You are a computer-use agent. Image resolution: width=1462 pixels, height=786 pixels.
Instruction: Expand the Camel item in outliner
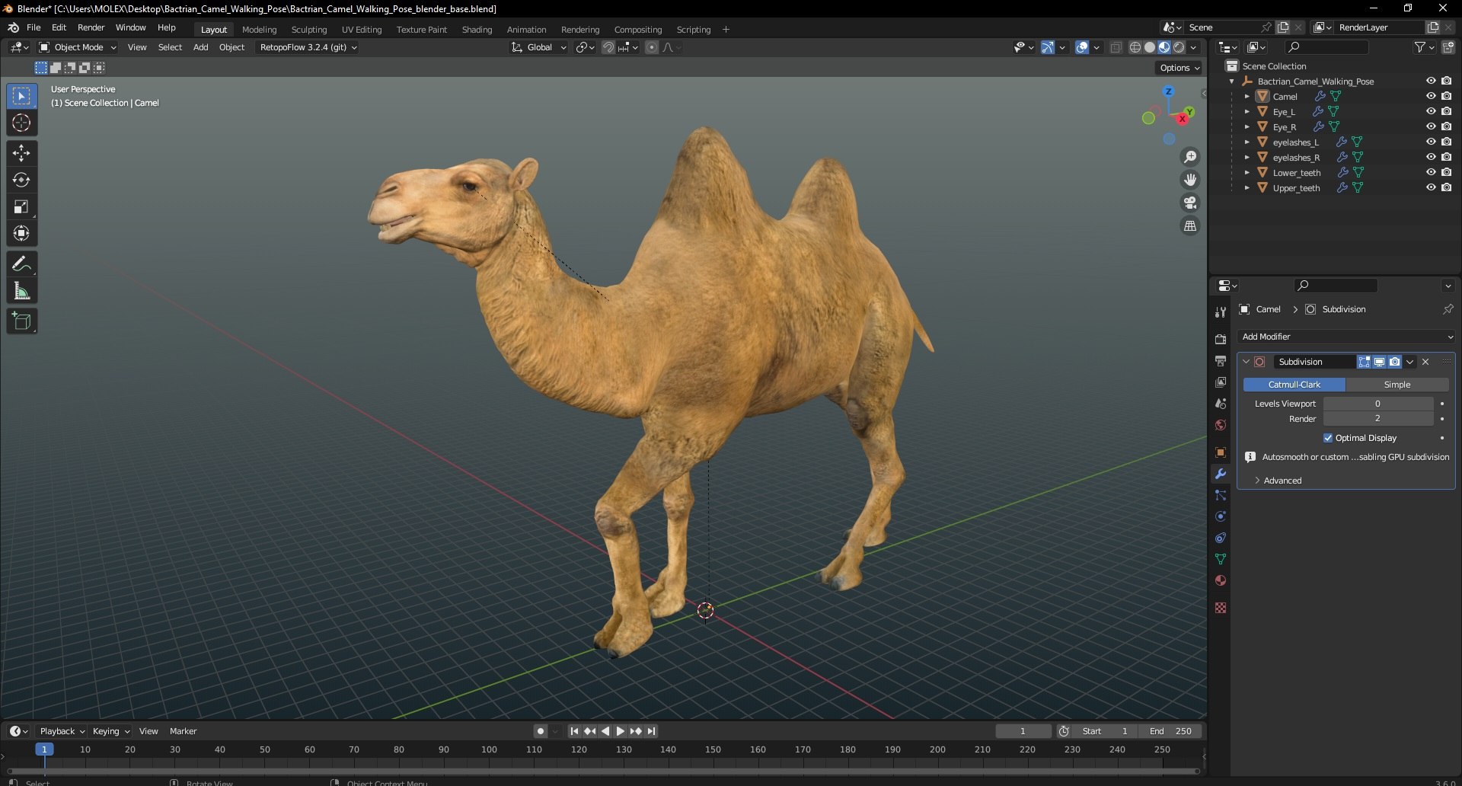(1247, 97)
